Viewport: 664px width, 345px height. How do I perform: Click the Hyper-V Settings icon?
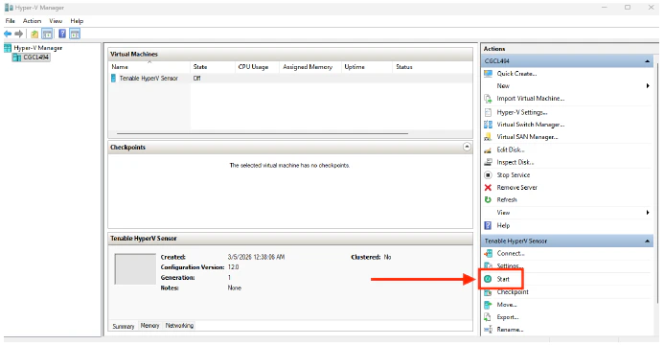488,112
